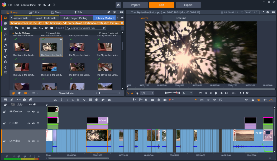
Task: Switch the preview to the Timeline tab
Action: tap(181, 18)
